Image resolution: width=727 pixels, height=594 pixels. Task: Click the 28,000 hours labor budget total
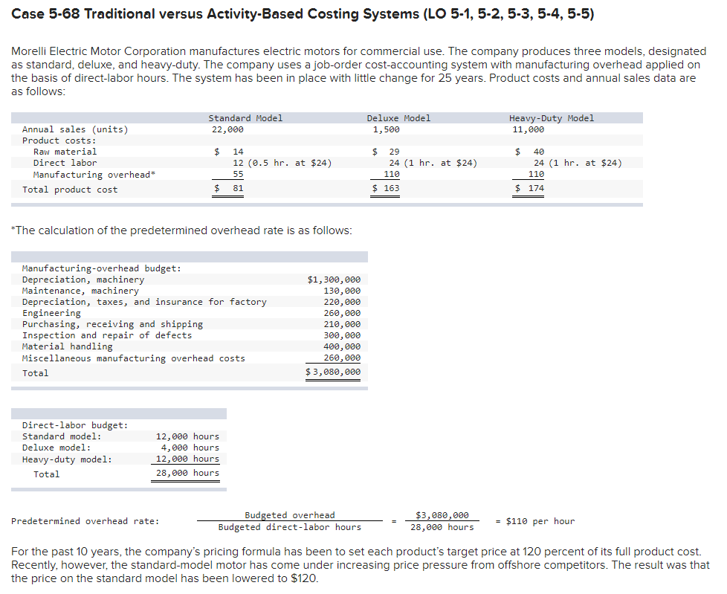[x=187, y=473]
